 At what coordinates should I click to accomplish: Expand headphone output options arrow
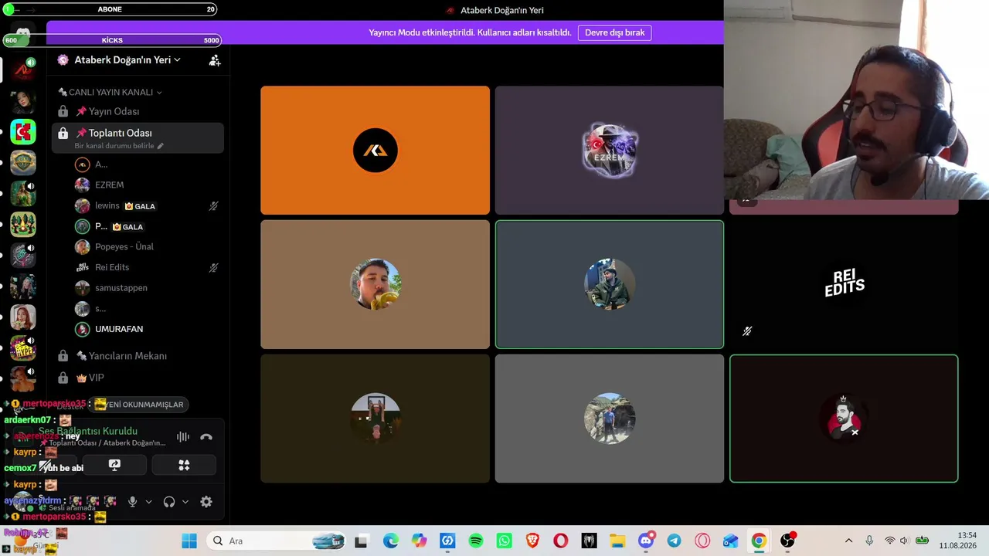tap(185, 502)
